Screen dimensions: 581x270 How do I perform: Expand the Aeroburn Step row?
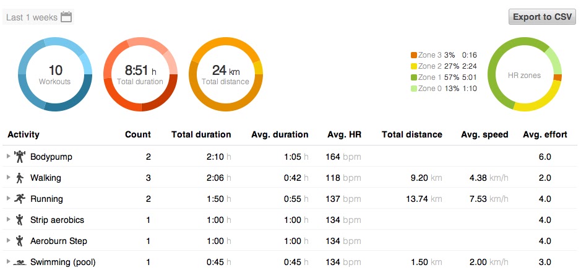tap(8, 241)
